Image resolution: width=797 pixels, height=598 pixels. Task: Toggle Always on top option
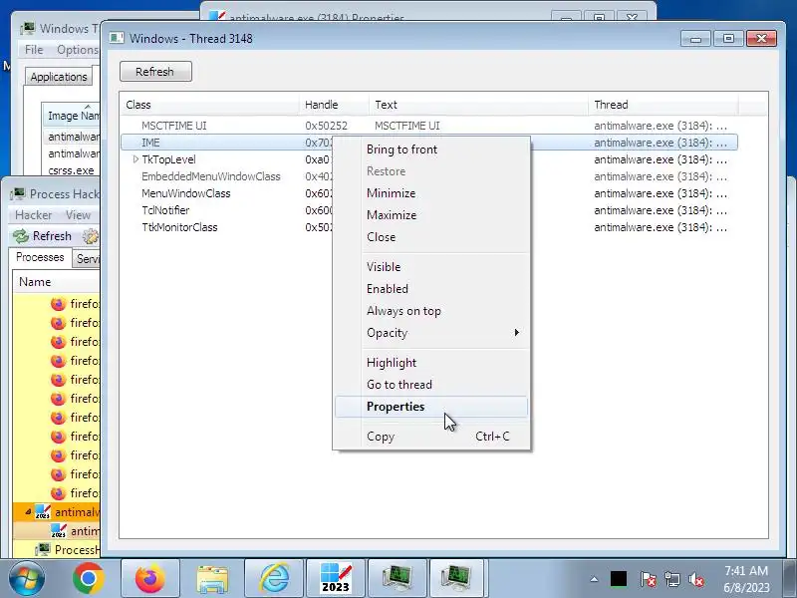(x=431, y=311)
